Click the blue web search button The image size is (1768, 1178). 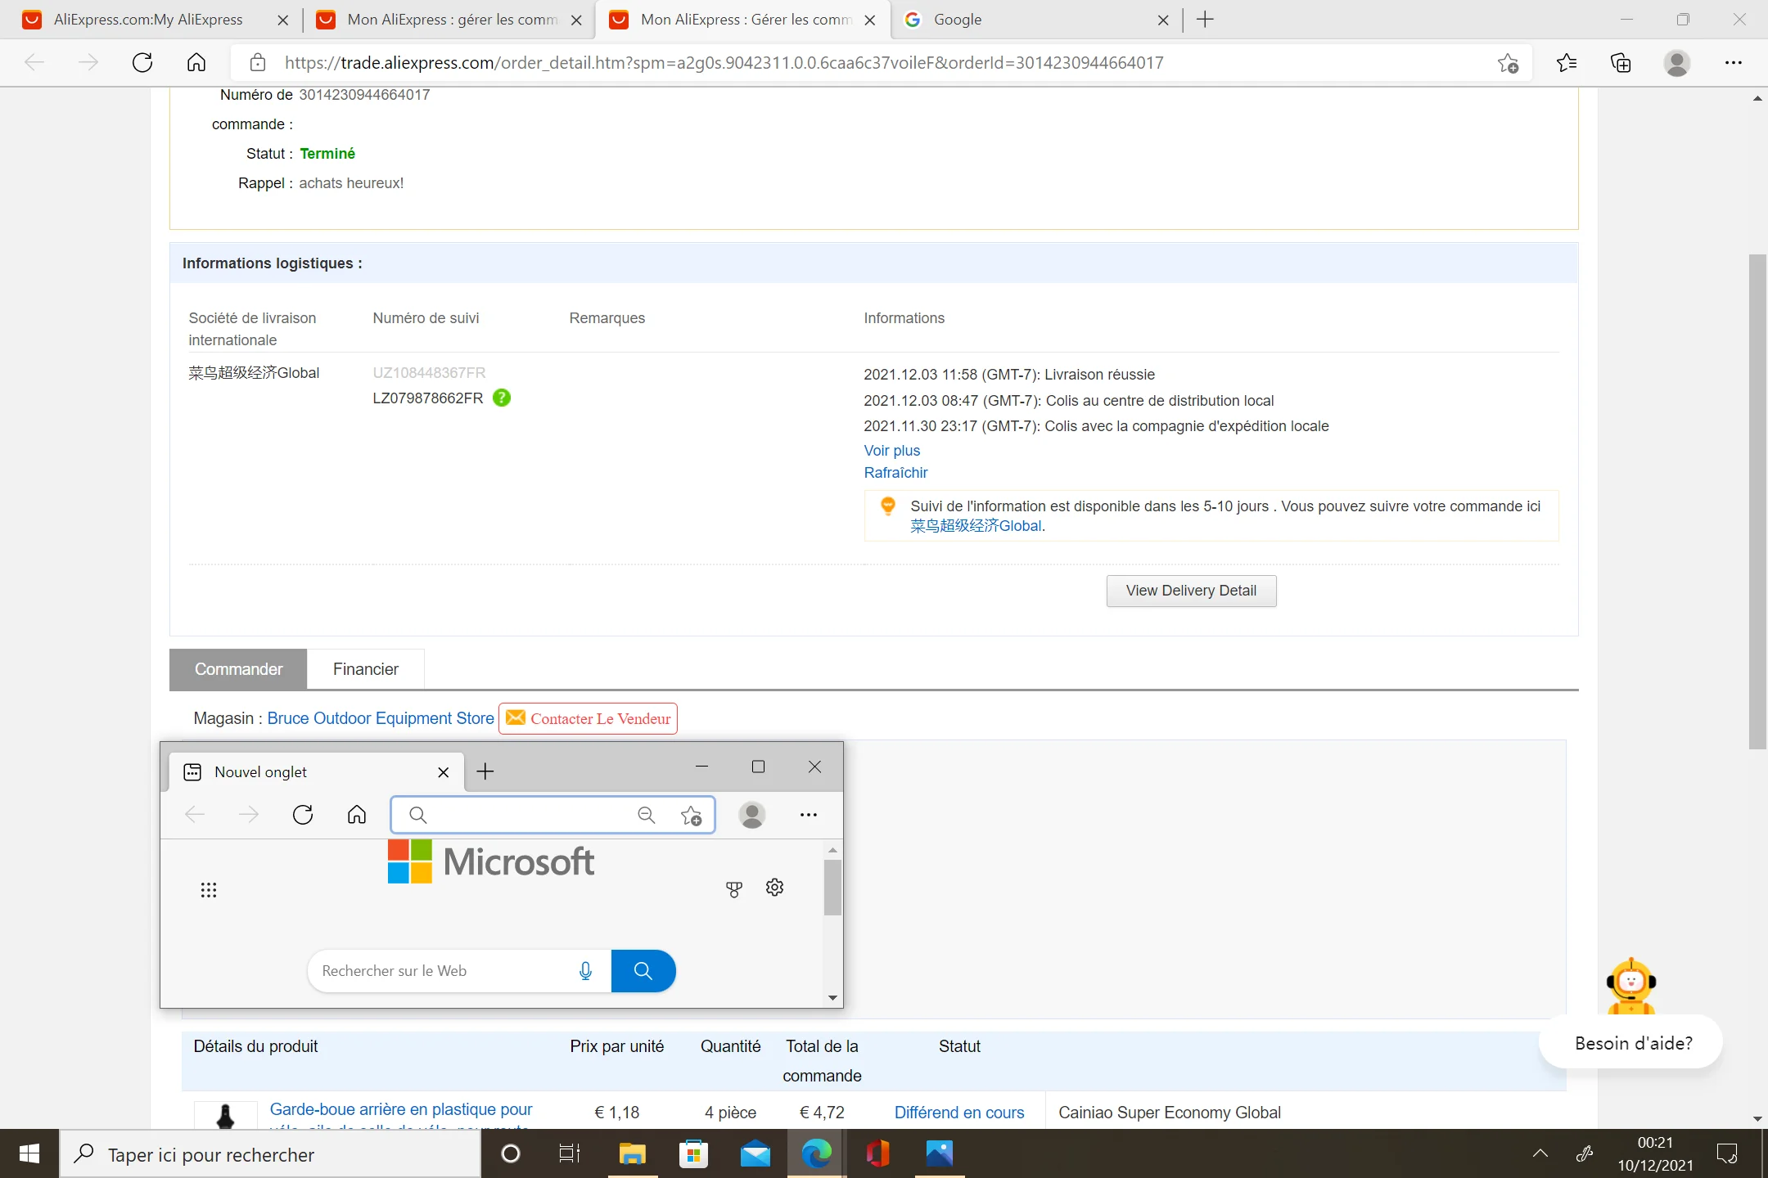643,971
